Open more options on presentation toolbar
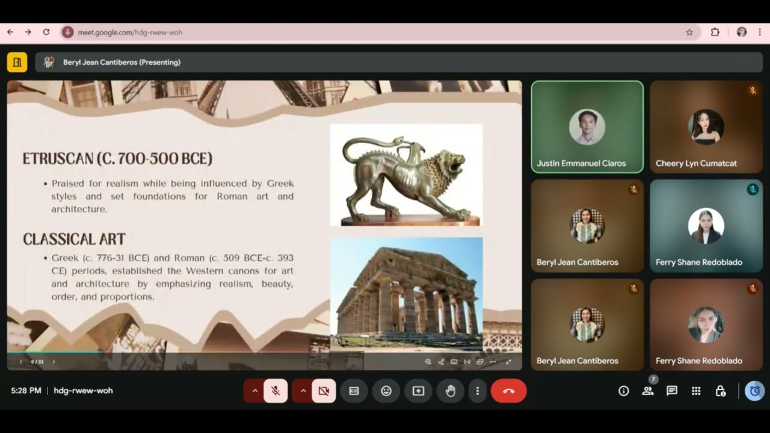Viewport: 770px width, 433px height. click(x=493, y=362)
